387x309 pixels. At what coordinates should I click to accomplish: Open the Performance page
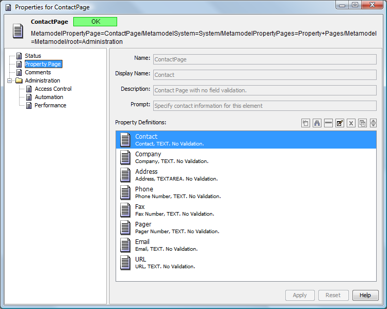[x=51, y=105]
